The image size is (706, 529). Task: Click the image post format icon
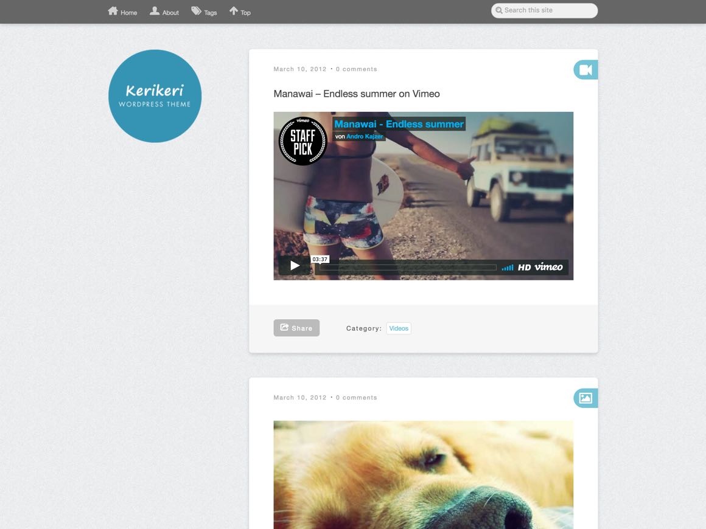[585, 398]
